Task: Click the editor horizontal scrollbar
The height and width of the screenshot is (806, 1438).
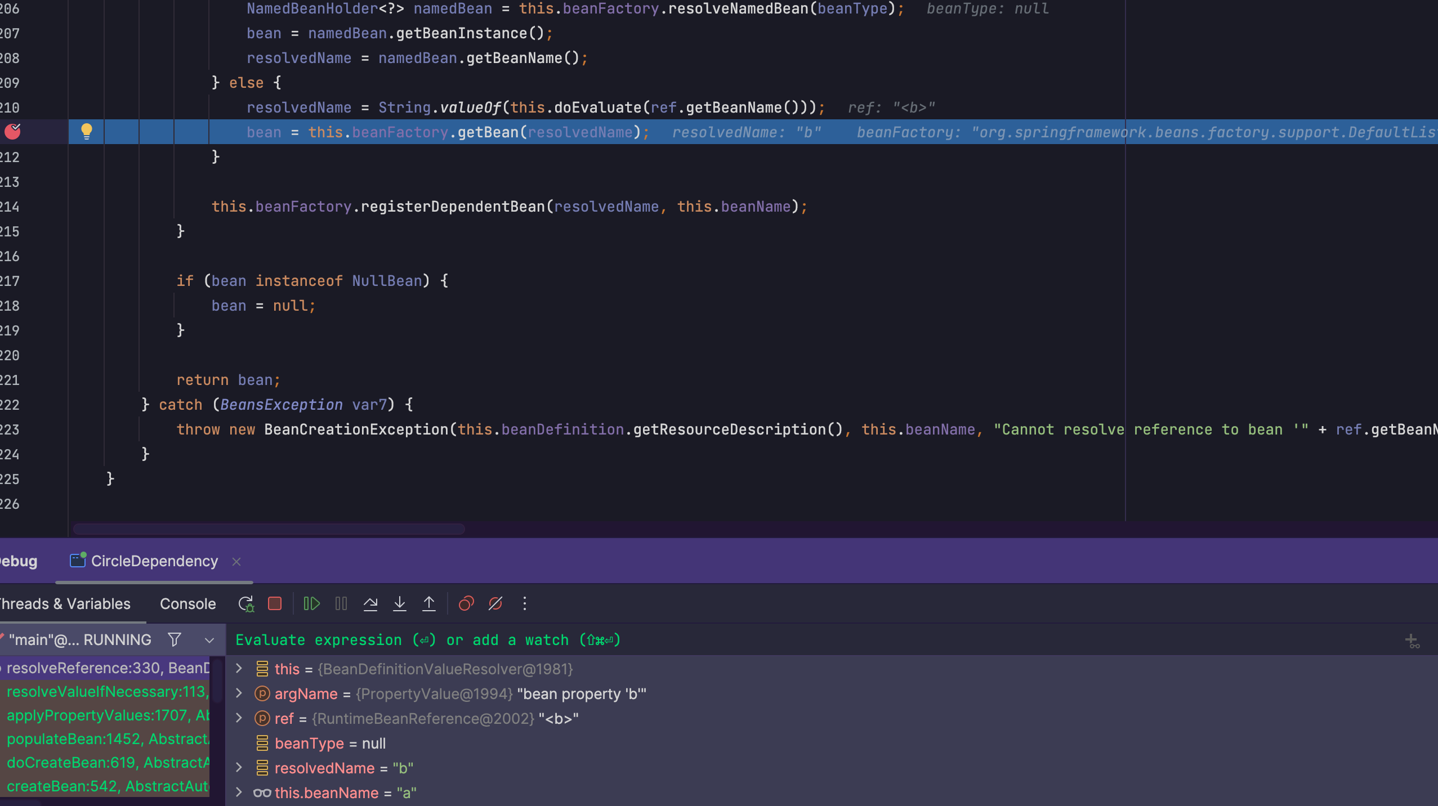Action: click(x=269, y=529)
